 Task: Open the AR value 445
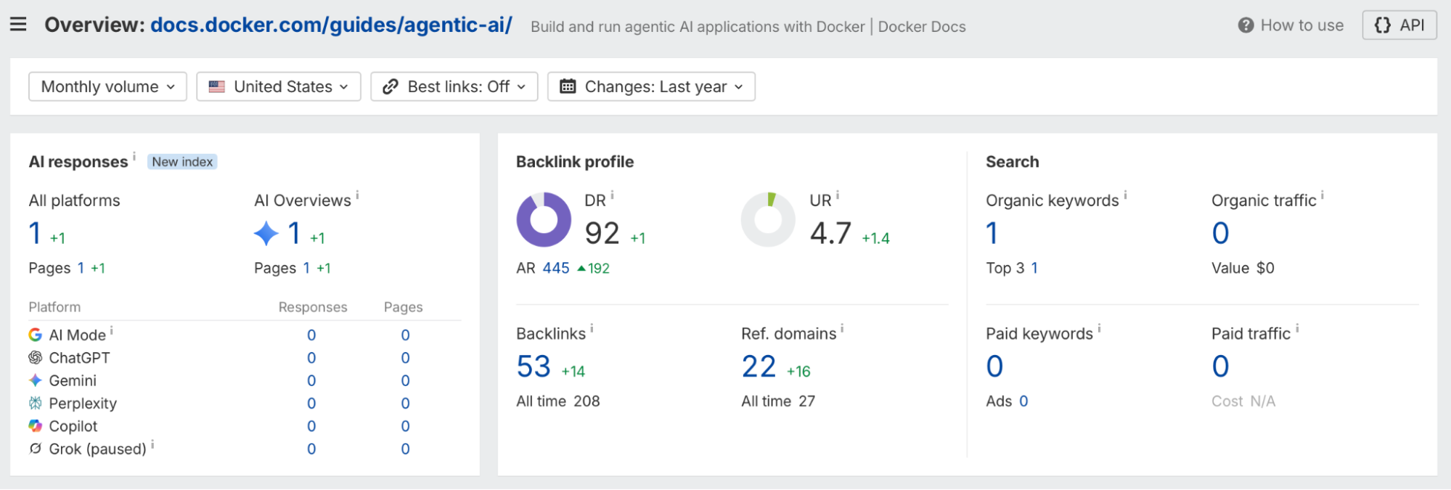tap(556, 268)
